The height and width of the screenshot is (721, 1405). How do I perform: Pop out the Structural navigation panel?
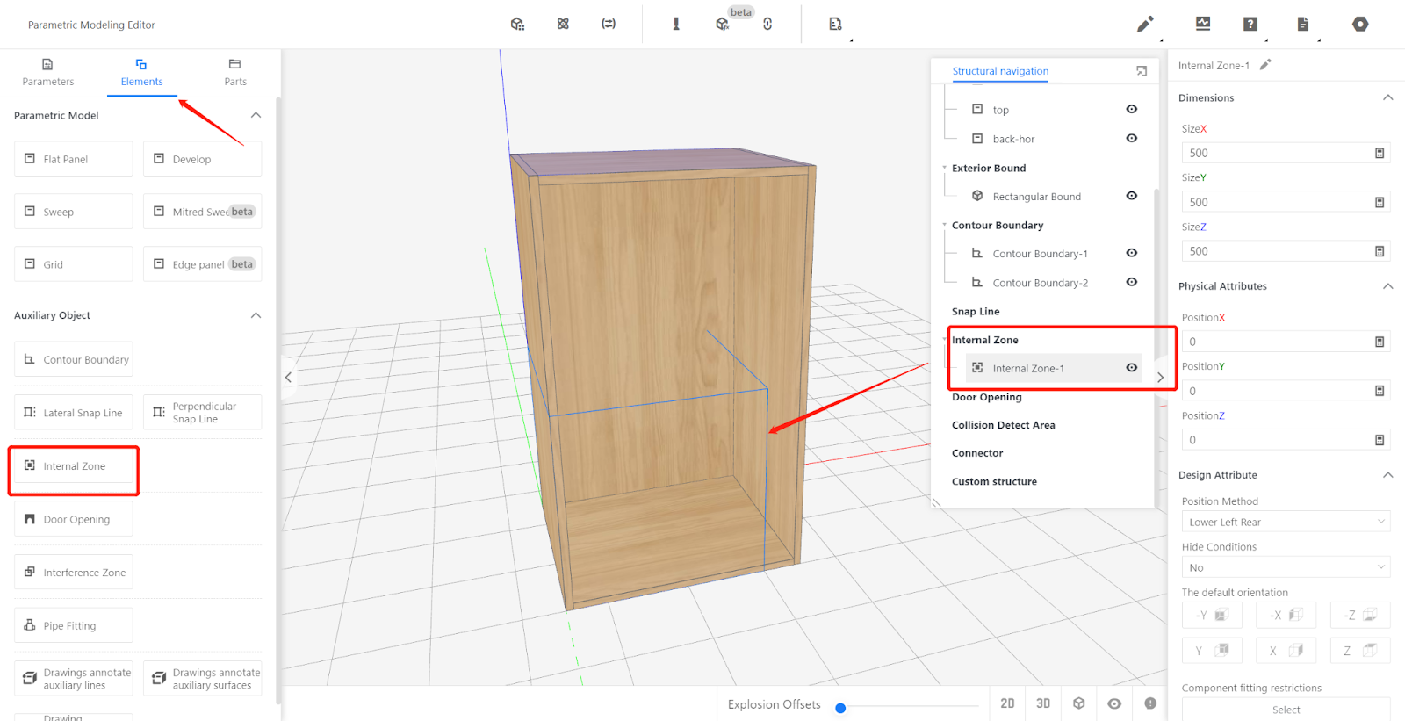pyautogui.click(x=1142, y=71)
